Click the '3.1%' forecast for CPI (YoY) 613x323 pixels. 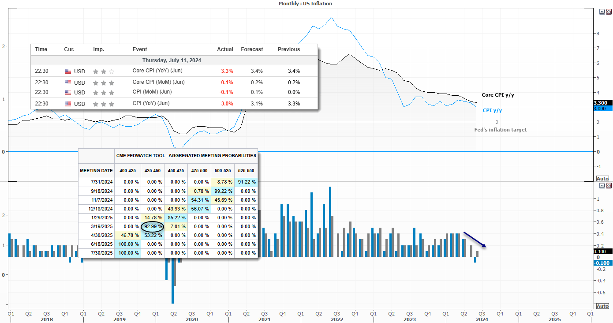tap(257, 104)
